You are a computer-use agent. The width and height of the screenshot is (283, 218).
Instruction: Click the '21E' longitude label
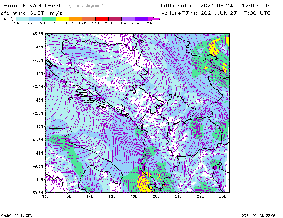pos(178,196)
